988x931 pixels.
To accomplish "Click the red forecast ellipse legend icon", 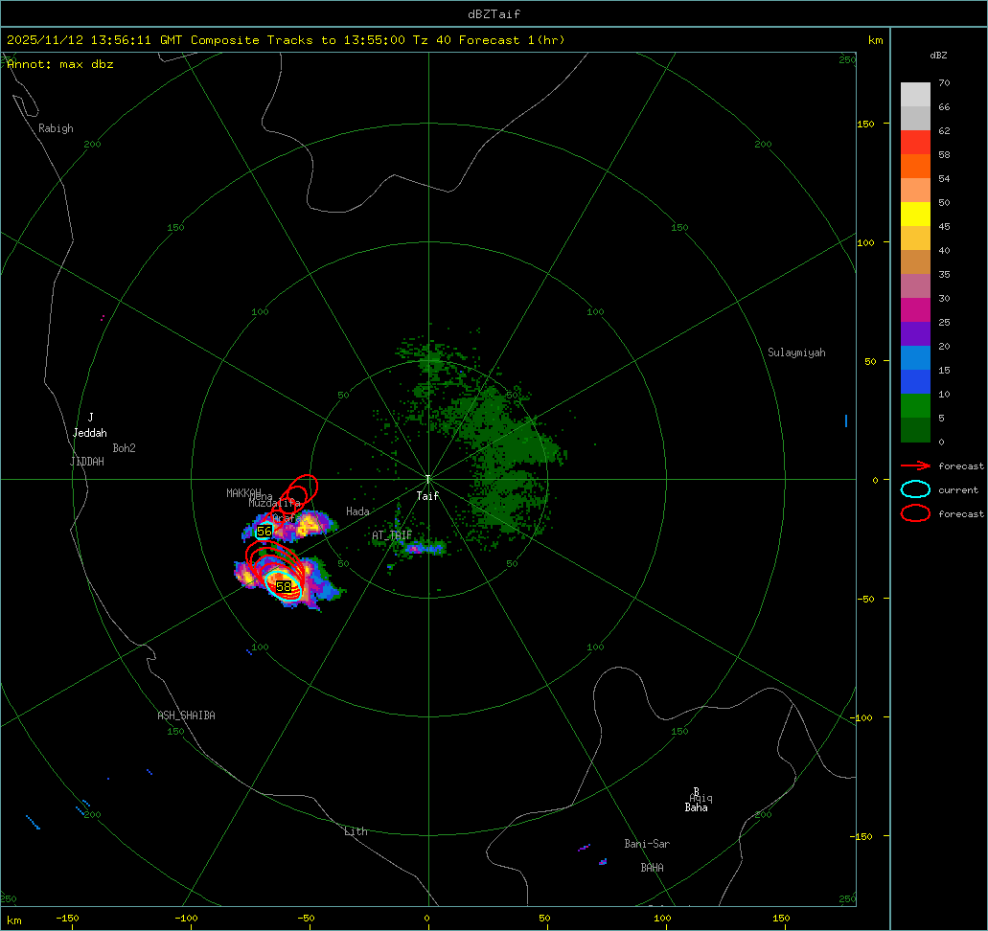I will pyautogui.click(x=915, y=513).
